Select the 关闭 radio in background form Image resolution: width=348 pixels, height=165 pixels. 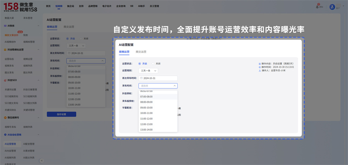point(81,39)
